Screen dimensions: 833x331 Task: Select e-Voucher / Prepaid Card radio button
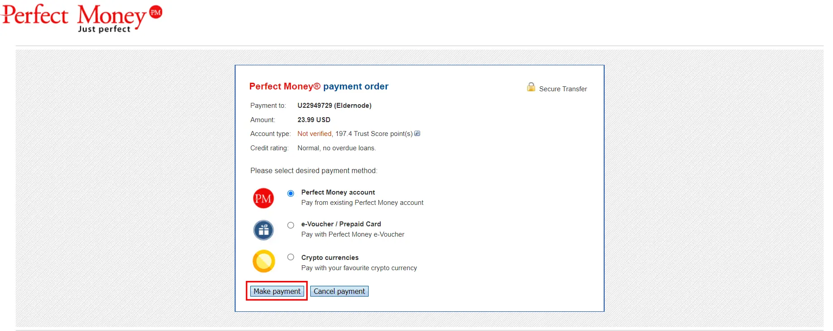[291, 225]
